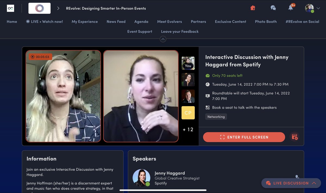The width and height of the screenshot is (326, 193).
Task: Open the chat messages icon
Action: pyautogui.click(x=273, y=8)
